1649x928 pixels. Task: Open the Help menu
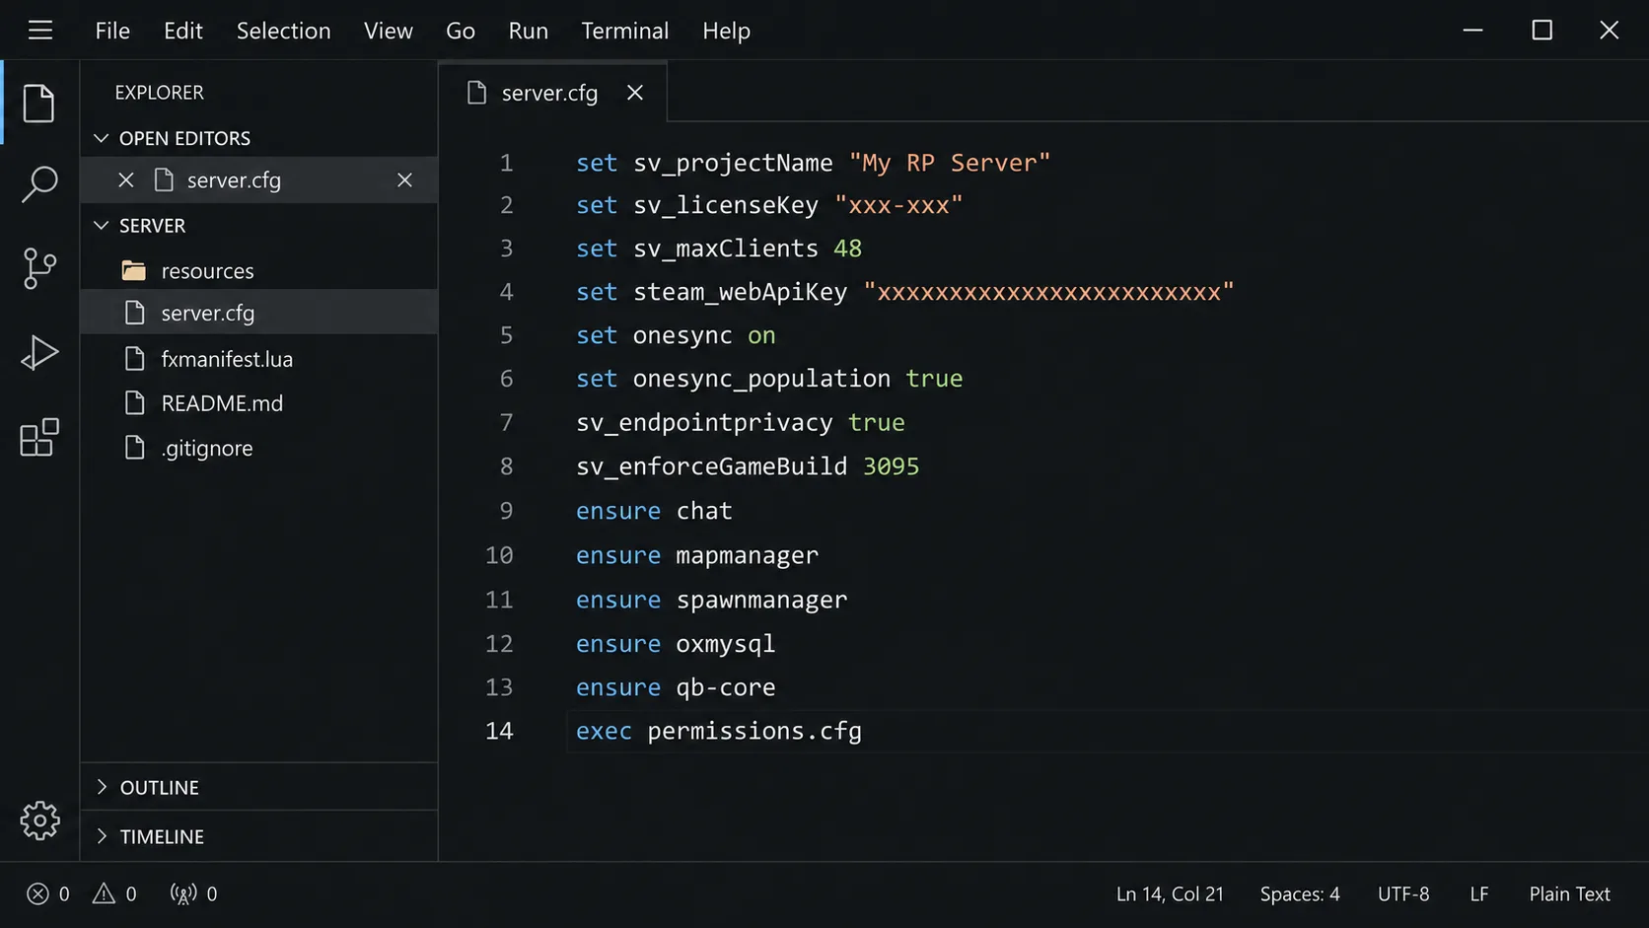point(727,31)
